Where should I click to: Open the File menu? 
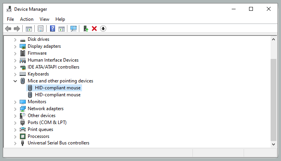pos(10,19)
